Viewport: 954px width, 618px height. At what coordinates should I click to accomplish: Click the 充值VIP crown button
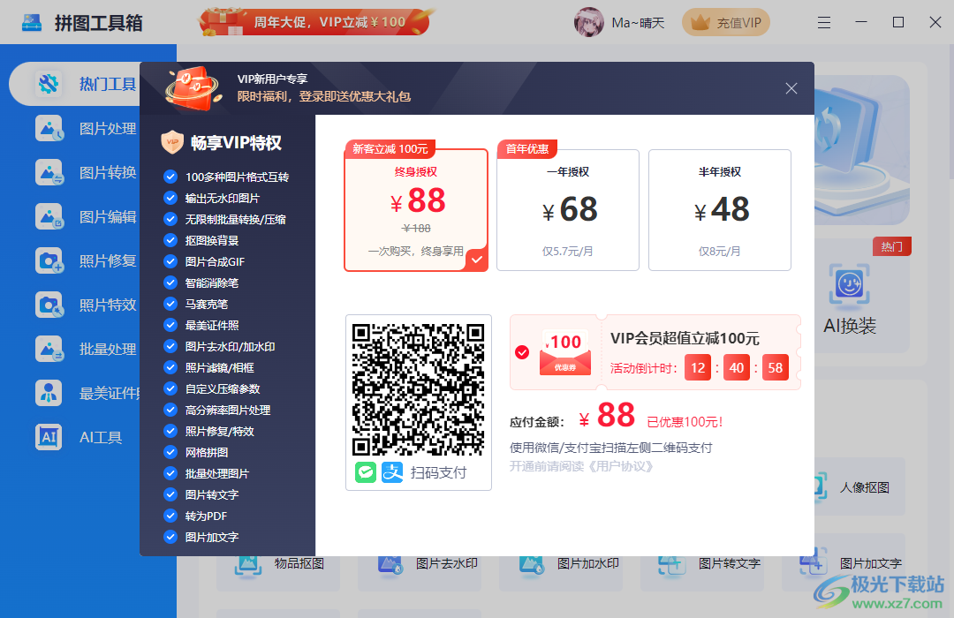click(x=726, y=22)
